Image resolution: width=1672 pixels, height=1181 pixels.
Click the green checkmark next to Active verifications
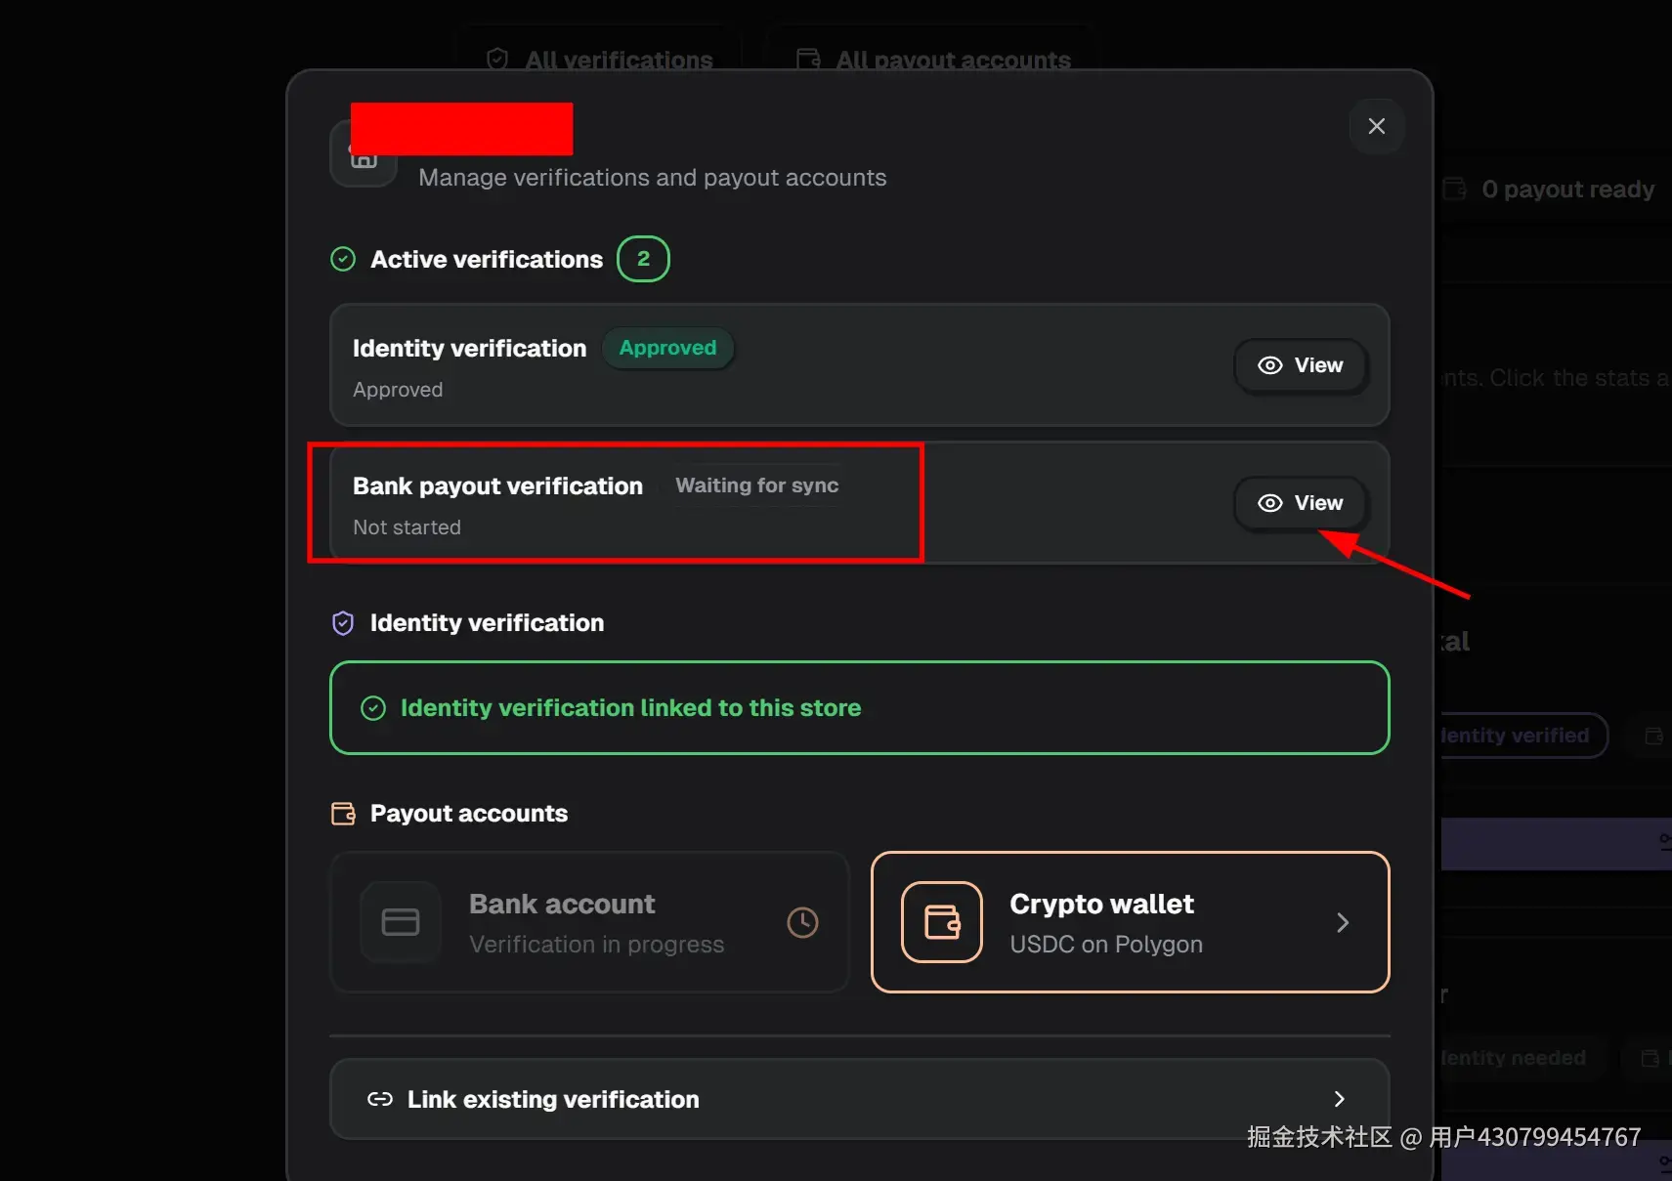point(343,259)
